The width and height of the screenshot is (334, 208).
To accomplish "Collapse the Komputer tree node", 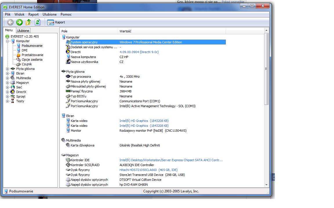I will (x=7, y=41).
